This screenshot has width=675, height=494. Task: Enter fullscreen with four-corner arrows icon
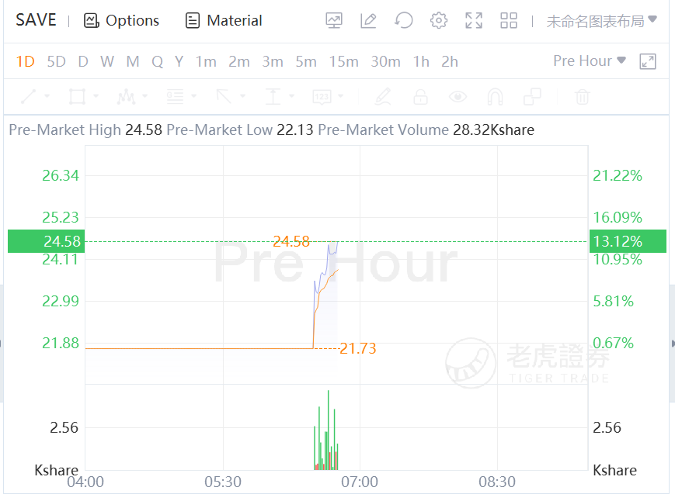coord(474,21)
